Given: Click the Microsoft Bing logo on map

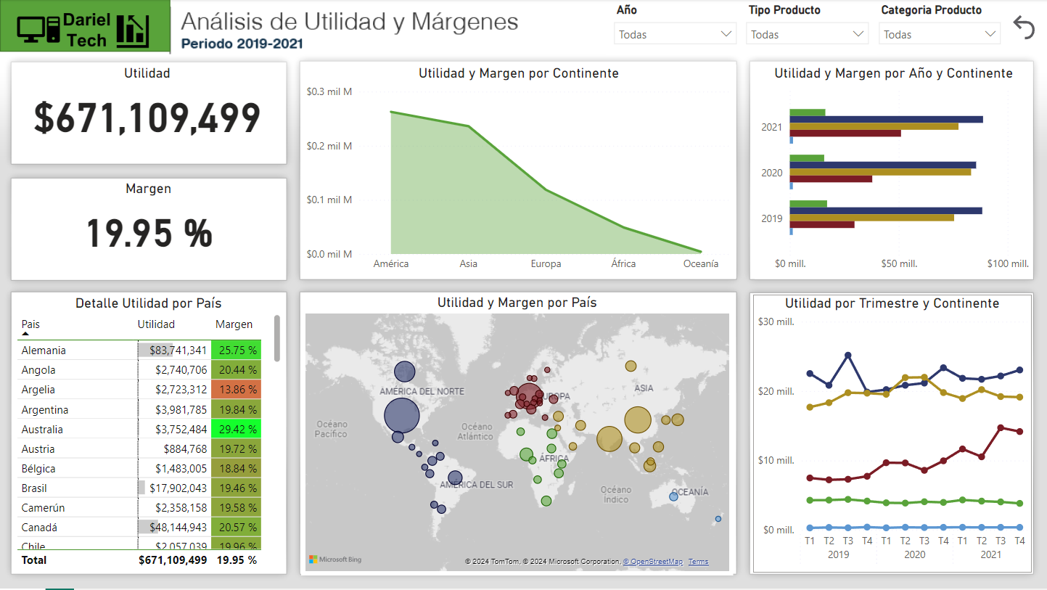Looking at the screenshot, I should coord(334,560).
